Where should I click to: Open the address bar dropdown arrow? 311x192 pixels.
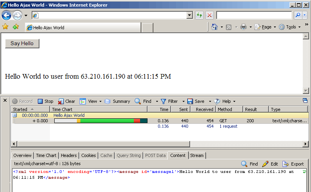point(190,15)
